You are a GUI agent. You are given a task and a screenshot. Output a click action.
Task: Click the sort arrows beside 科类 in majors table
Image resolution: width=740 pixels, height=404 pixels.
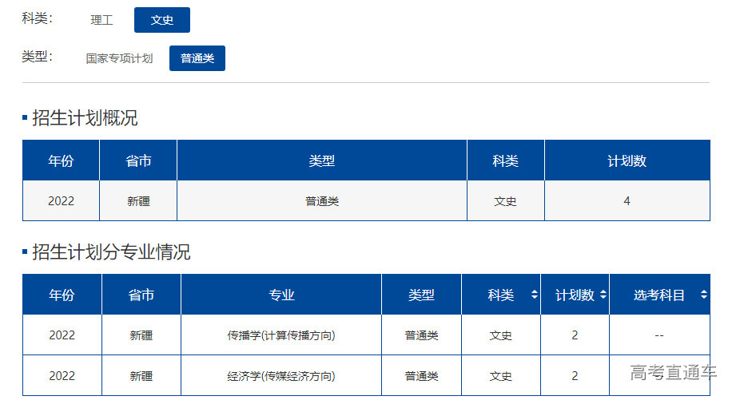534,295
